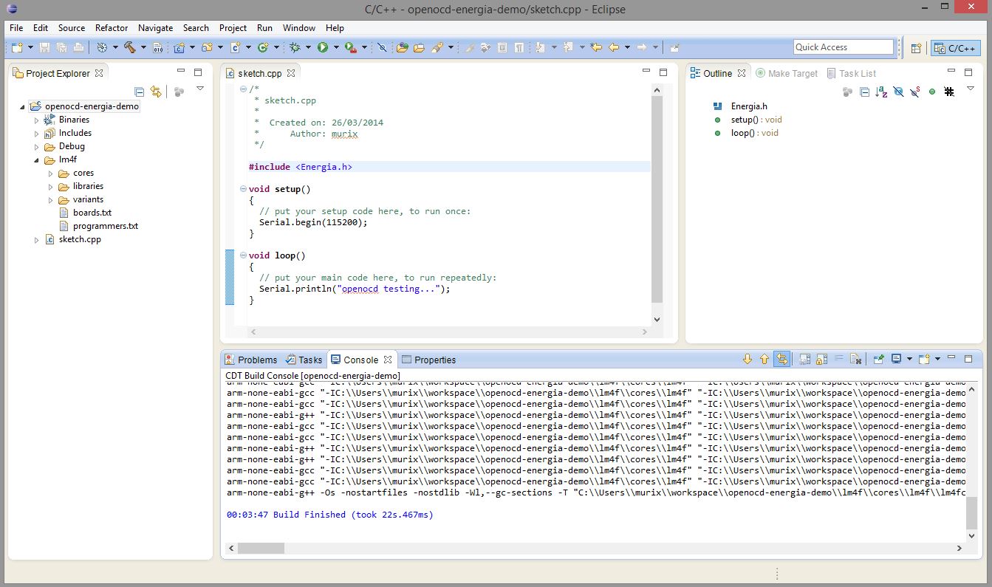Screen dimensions: 992x587
Task: Click the editor vertical scrollbar thumb
Action: pyautogui.click(x=657, y=199)
